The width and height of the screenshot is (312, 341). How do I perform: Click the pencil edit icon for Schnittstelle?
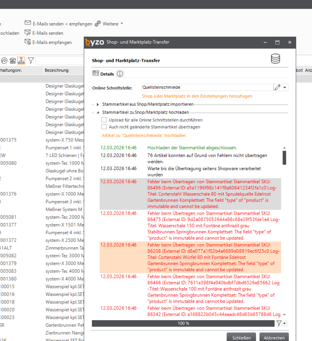point(277,87)
